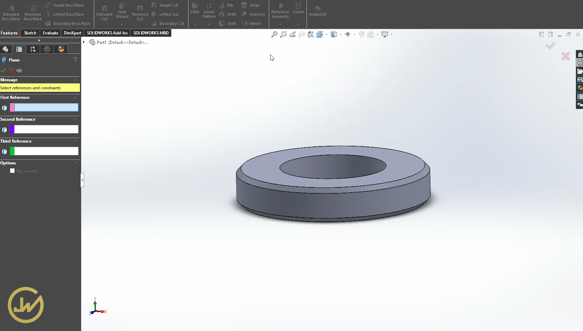
Task: Click the Display Style cube icon
Action: (334, 34)
